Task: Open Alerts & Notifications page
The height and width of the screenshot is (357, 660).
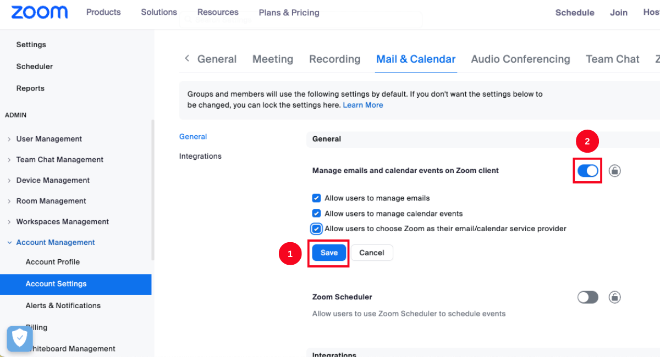Action: [x=63, y=305]
